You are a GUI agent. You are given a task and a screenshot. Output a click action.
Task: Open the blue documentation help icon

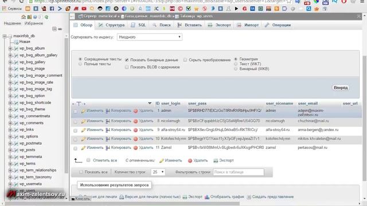click(x=35, y=17)
